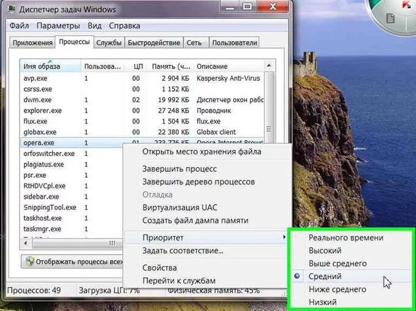Switch to the Процессы tab

[x=74, y=42]
